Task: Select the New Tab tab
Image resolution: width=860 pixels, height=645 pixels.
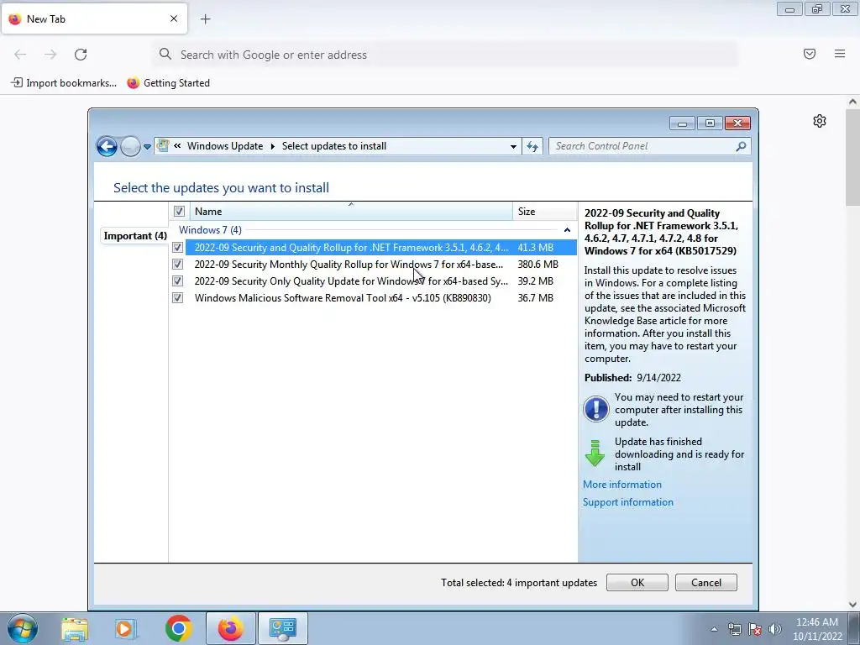Action: point(94,18)
